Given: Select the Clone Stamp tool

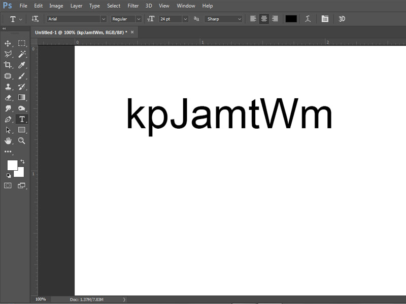Looking at the screenshot, I should coord(8,87).
